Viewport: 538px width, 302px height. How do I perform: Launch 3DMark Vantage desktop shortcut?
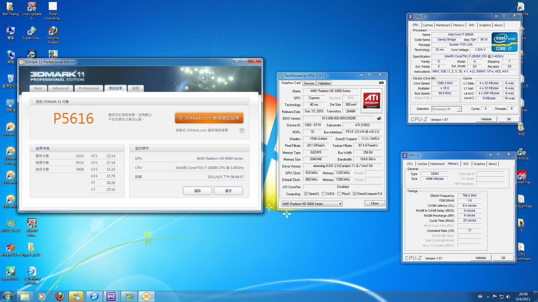point(10,155)
